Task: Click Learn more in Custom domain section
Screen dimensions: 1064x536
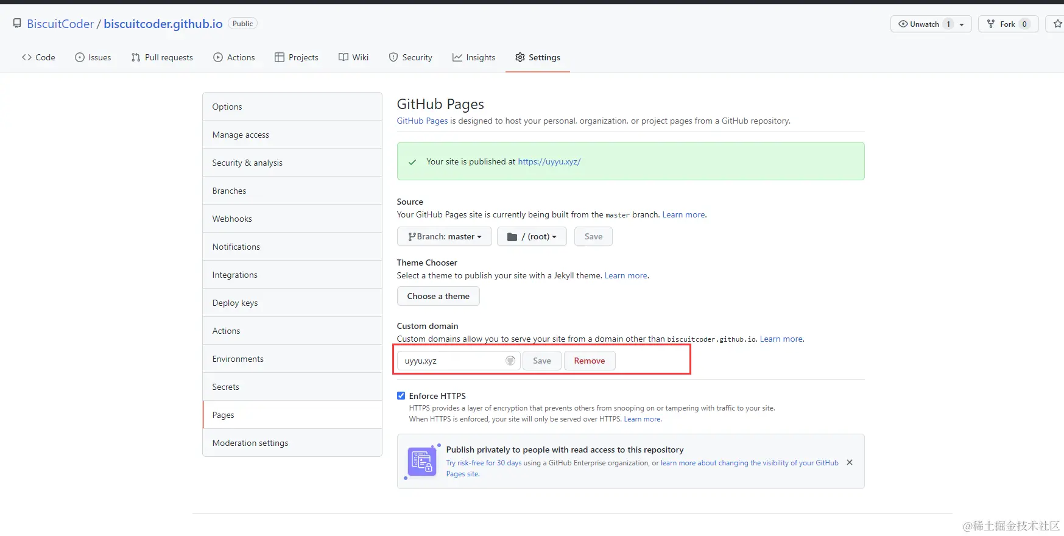Action: pos(781,339)
